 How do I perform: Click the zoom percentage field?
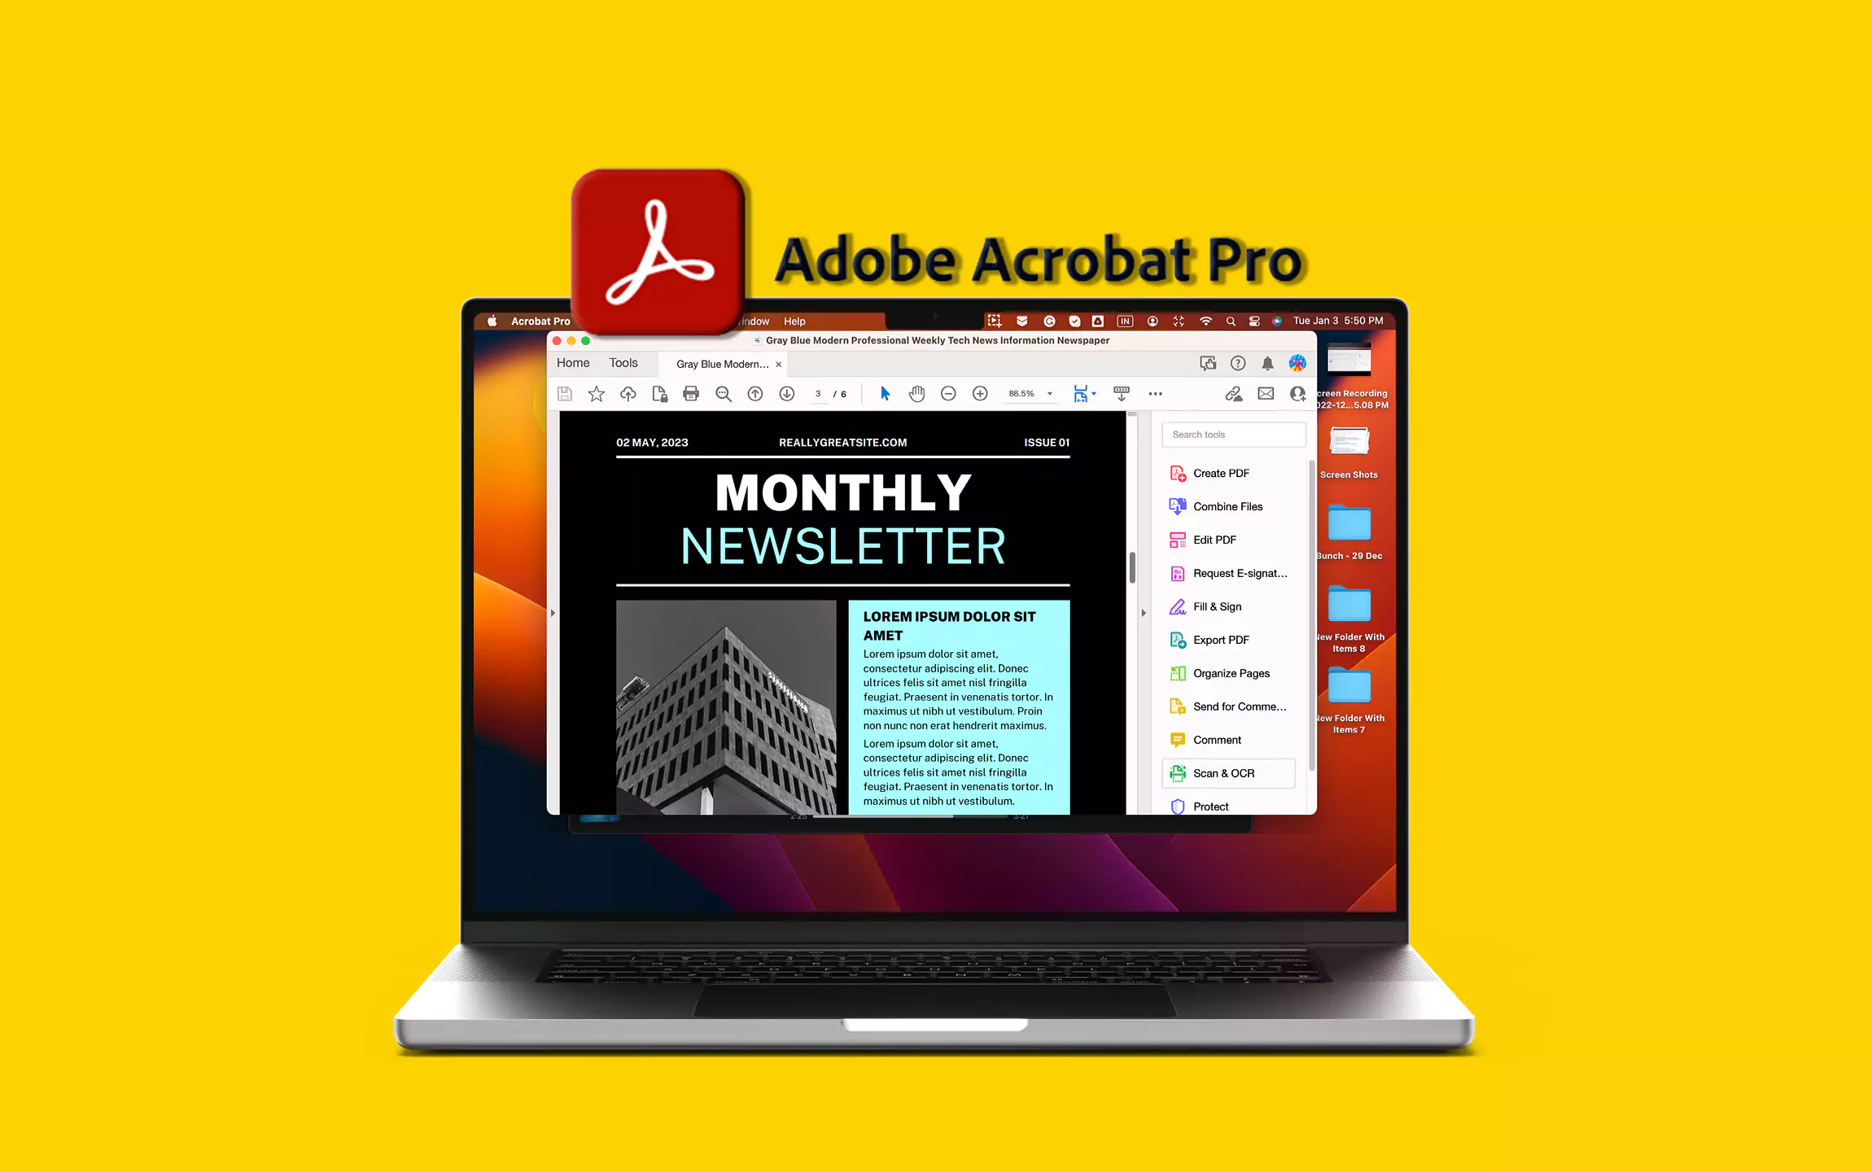(x=1021, y=393)
